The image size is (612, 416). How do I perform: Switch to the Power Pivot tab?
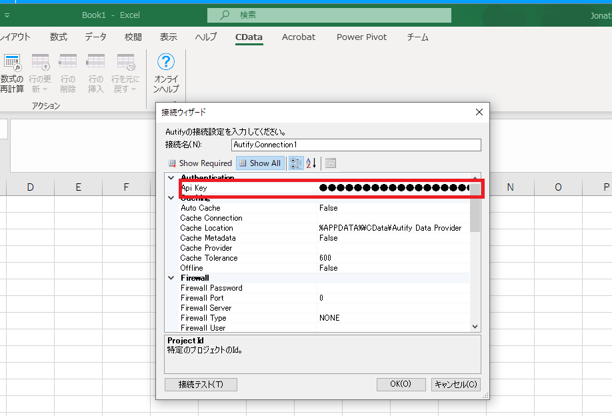pos(361,37)
